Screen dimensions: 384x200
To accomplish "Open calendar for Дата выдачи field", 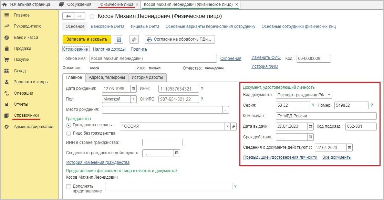I will coord(310,126).
